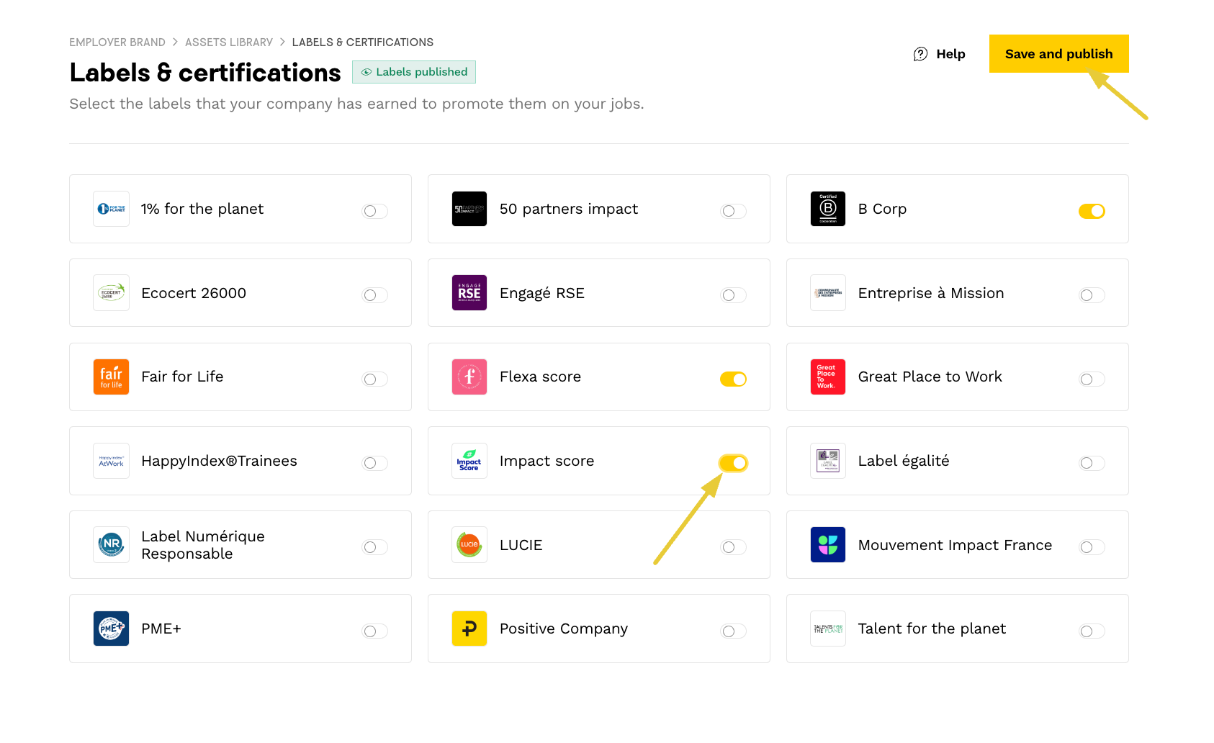Disable the B Corp toggle
Image resolution: width=1214 pixels, height=743 pixels.
point(1092,211)
